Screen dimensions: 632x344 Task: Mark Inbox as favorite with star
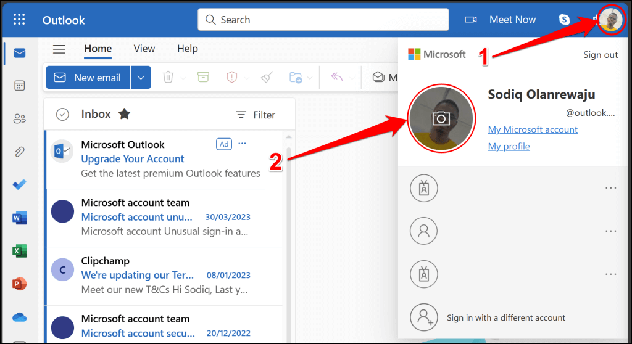[x=124, y=114]
